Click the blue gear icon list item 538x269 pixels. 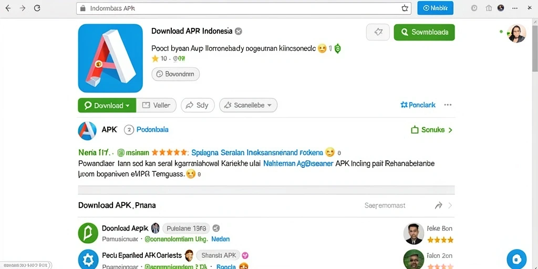coord(88,260)
